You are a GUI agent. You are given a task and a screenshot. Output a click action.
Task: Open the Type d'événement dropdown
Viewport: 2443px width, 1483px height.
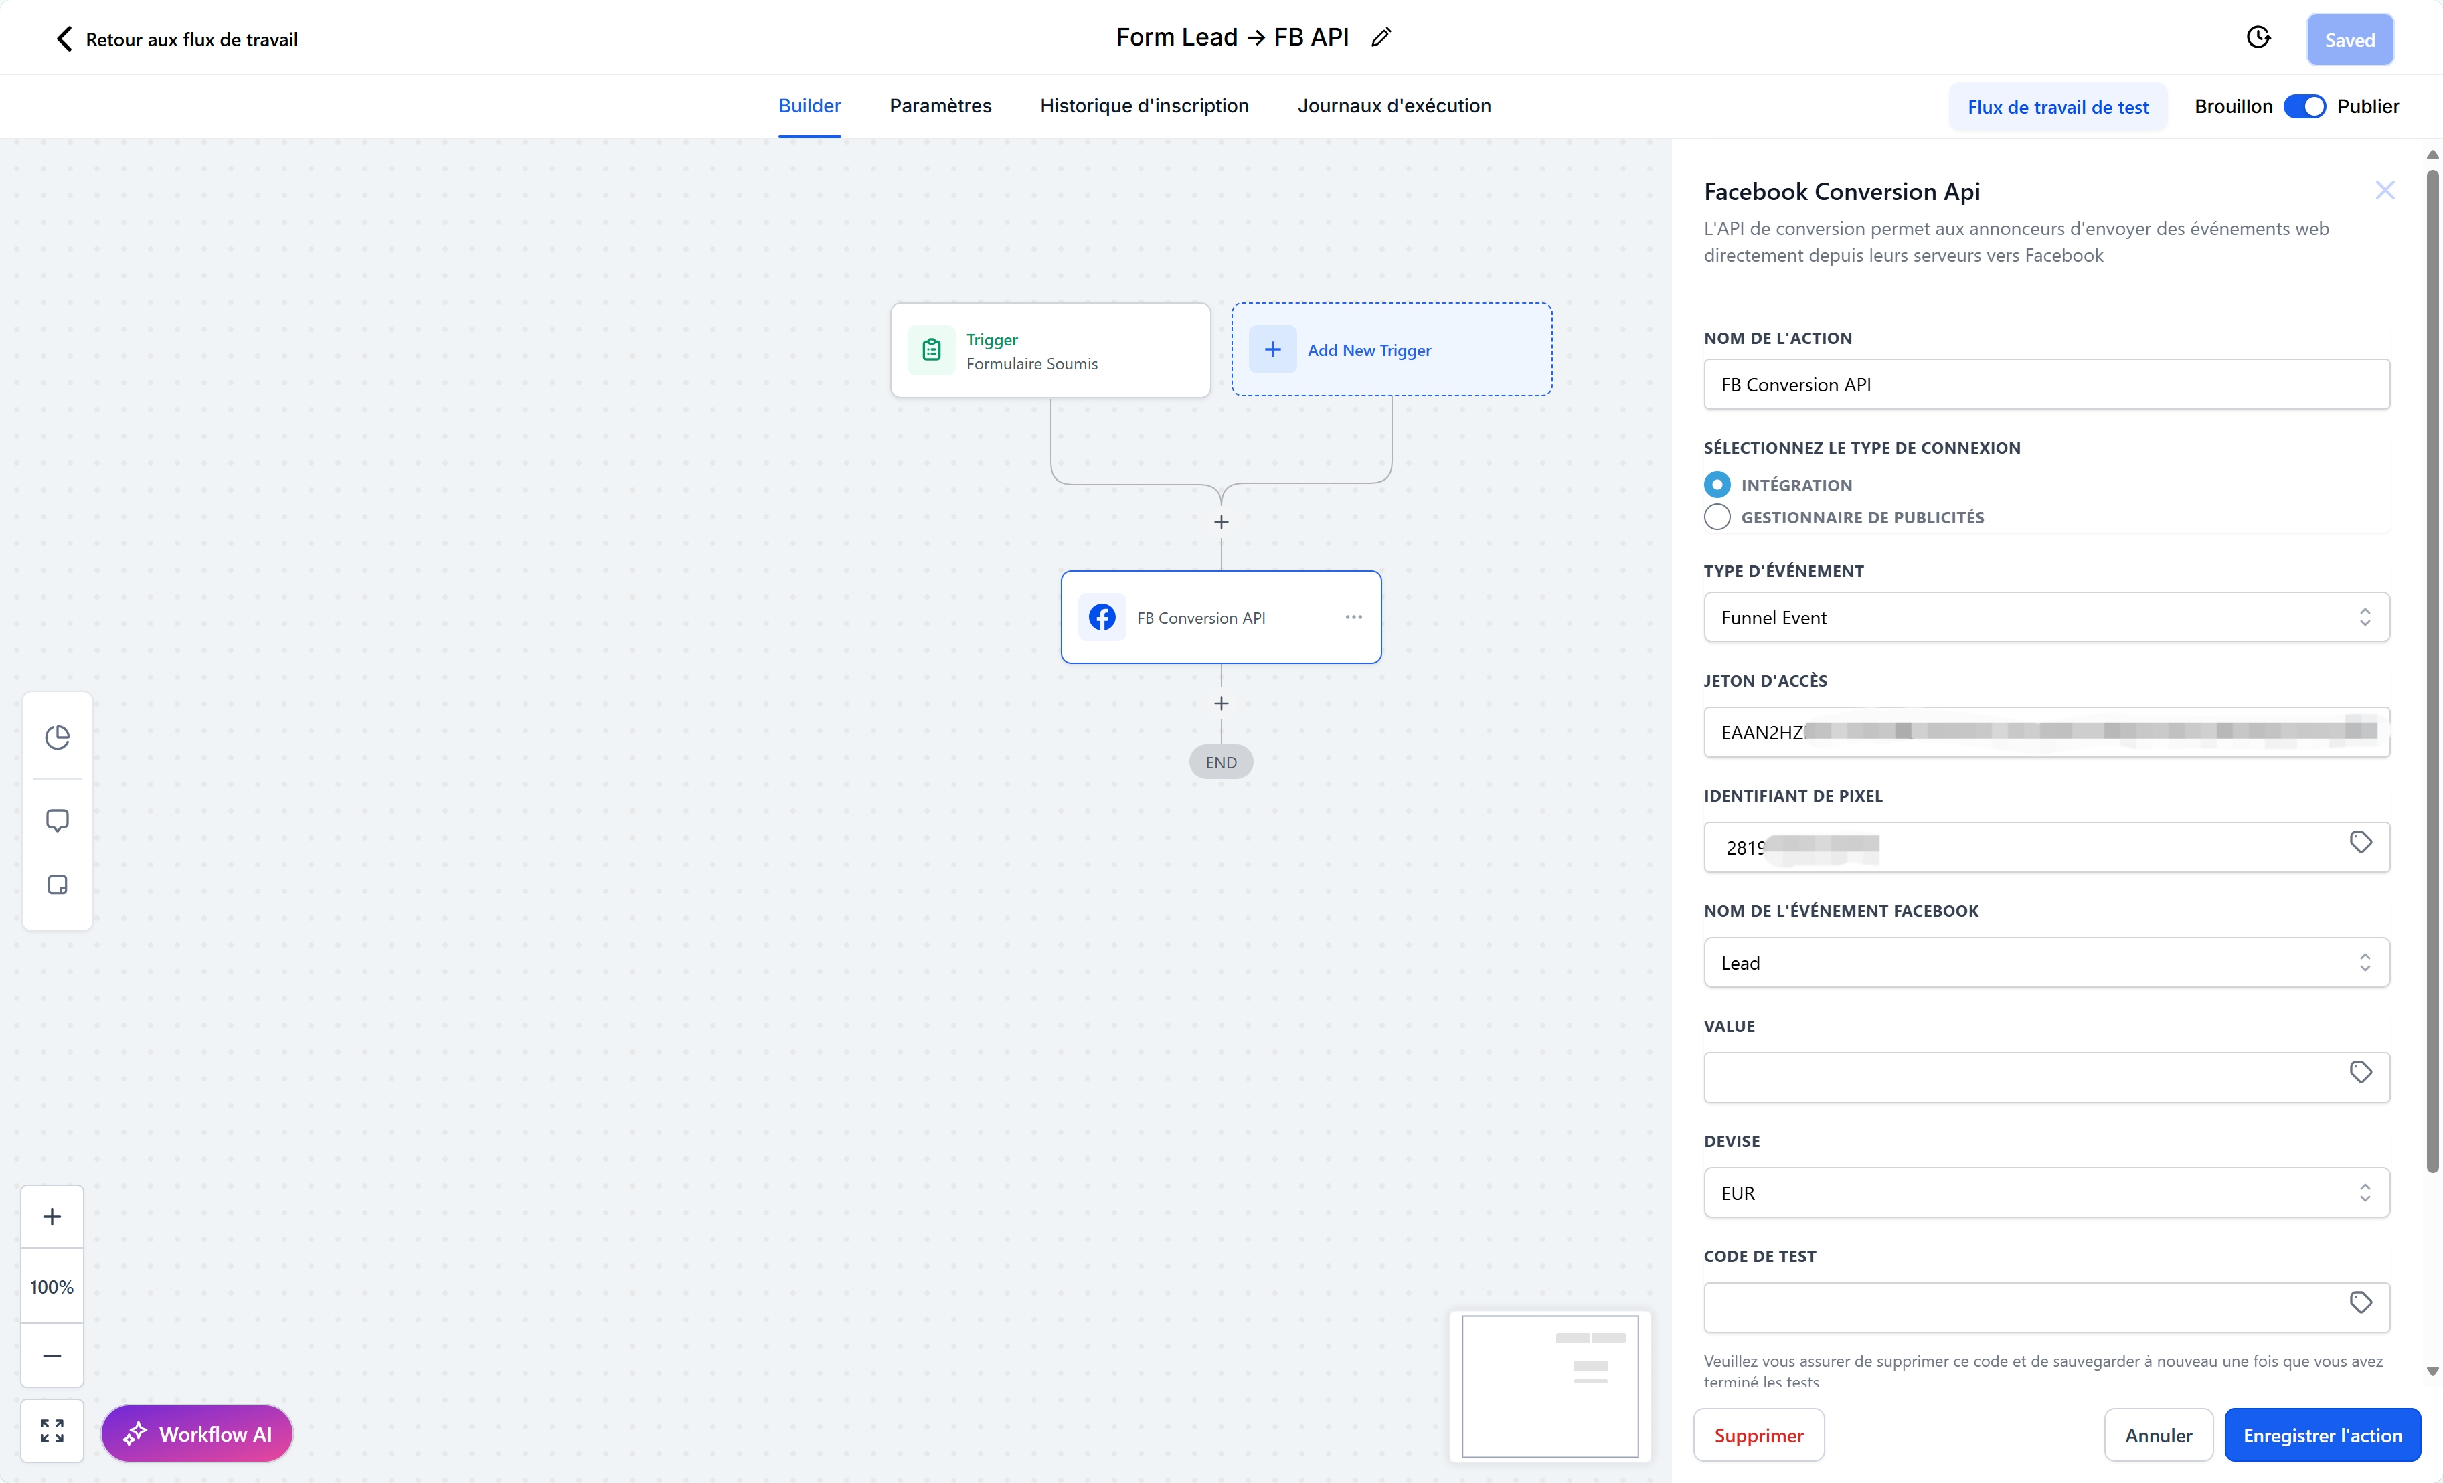click(2046, 616)
